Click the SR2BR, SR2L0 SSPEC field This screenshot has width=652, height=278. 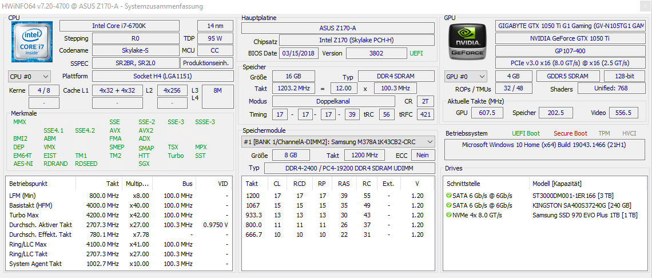pos(136,63)
